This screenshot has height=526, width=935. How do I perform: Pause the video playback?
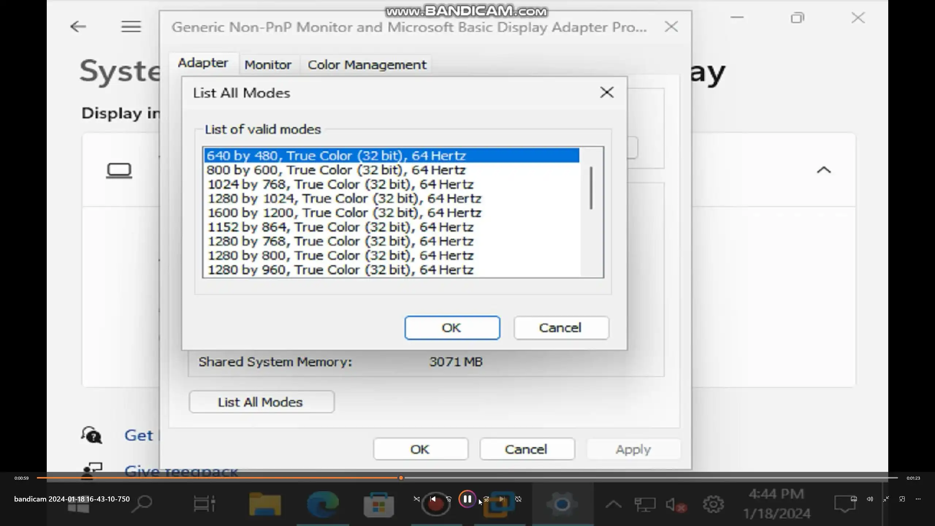coord(467,499)
